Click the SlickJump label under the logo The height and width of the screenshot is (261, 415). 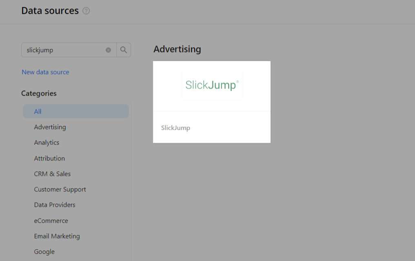(175, 127)
